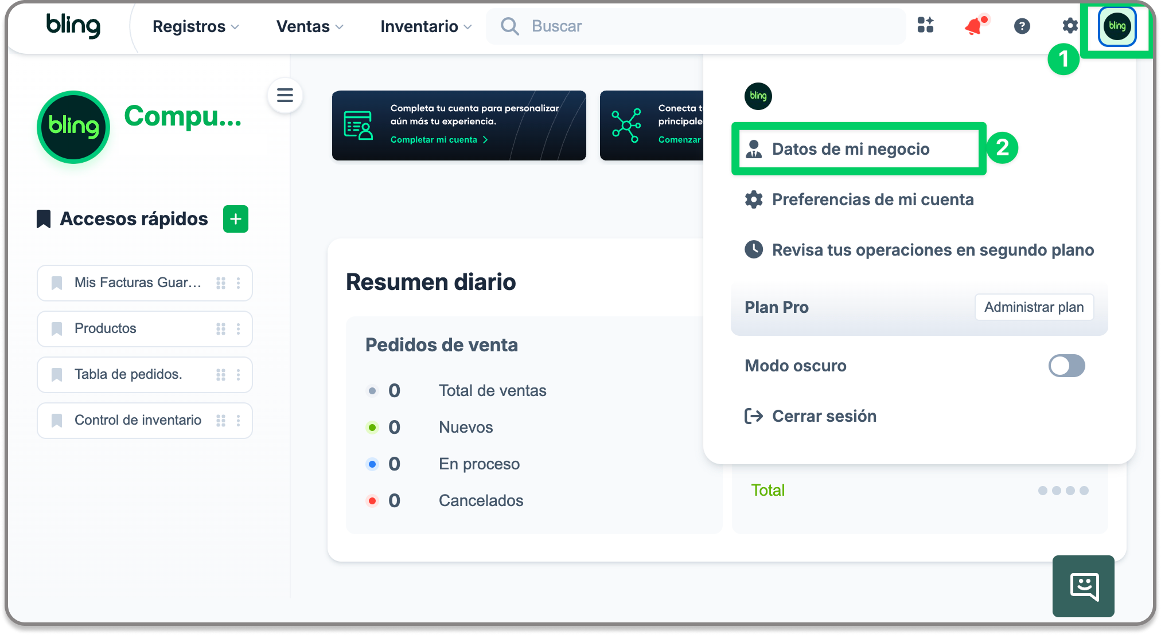Click Completar mi cuenta link
Image resolution: width=1161 pixels, height=635 pixels.
click(x=439, y=140)
